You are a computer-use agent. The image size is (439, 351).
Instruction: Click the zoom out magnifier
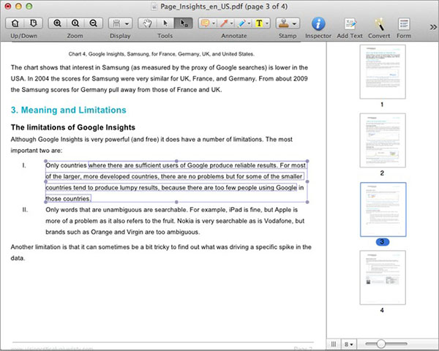pos(91,23)
